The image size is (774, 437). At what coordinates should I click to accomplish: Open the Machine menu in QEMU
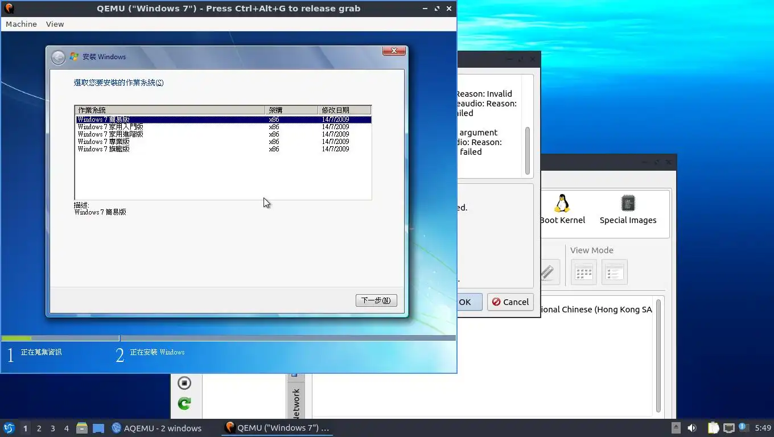pyautogui.click(x=21, y=24)
